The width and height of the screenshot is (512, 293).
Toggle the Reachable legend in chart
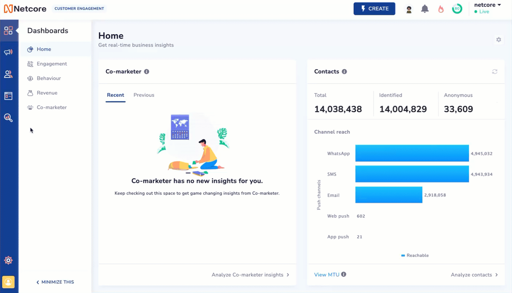coord(415,256)
